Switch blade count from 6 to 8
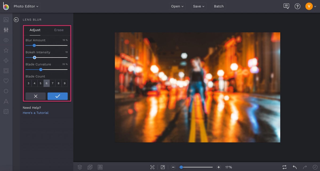The height and width of the screenshot is (171, 320). coord(58,83)
